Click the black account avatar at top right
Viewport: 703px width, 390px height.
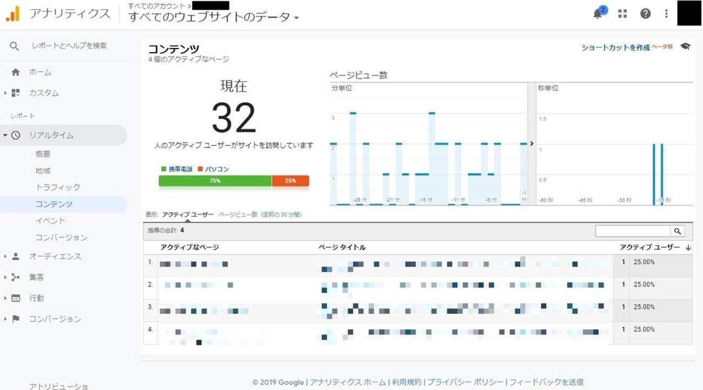pos(690,13)
